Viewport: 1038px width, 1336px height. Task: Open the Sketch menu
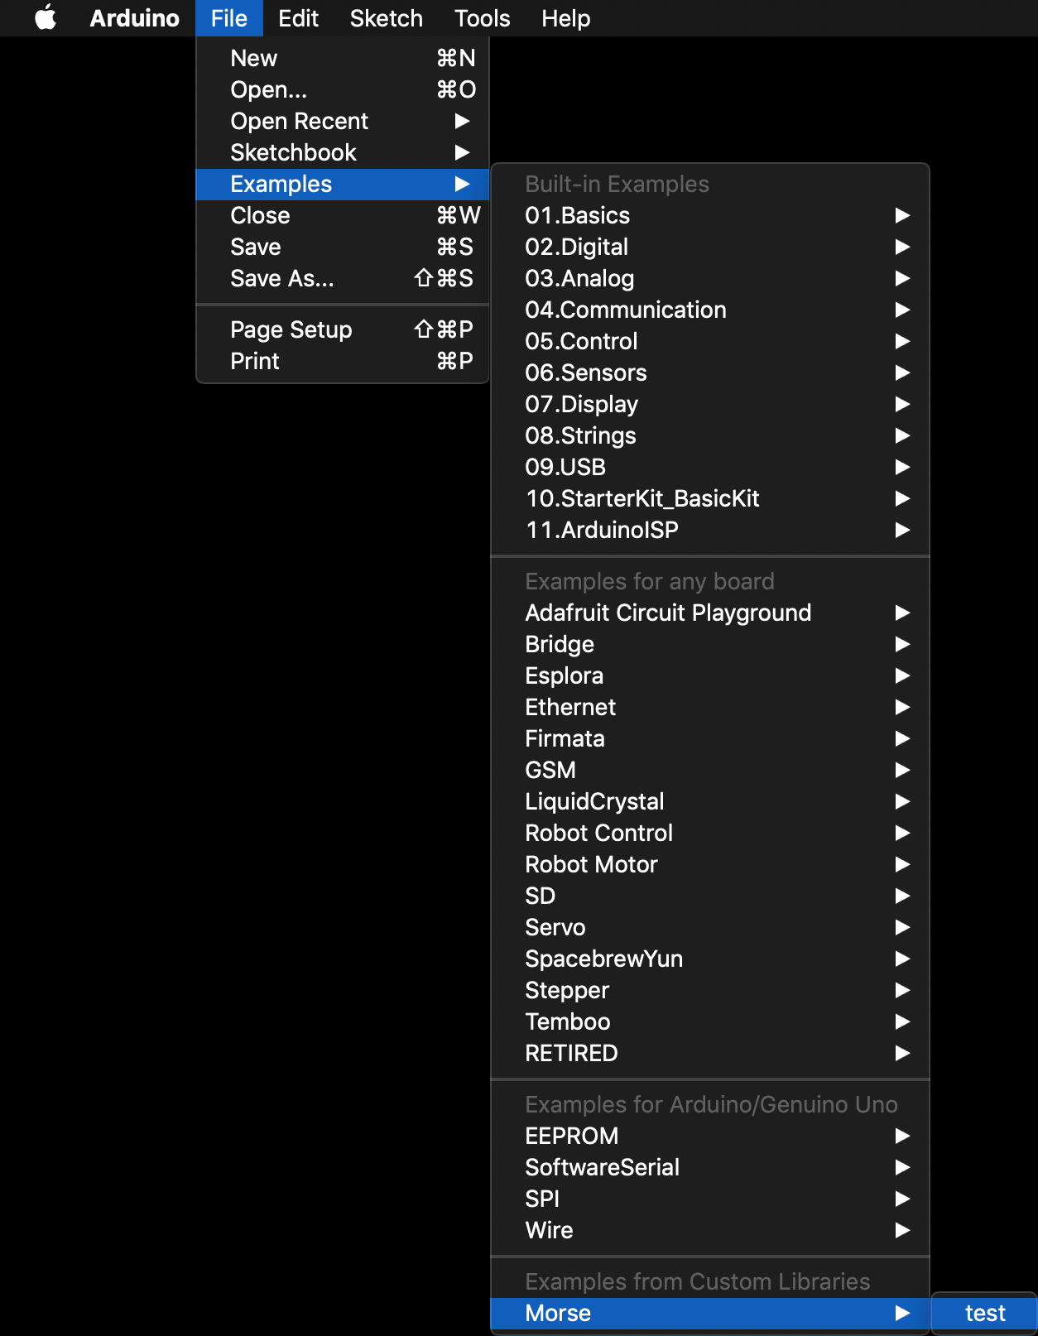(x=386, y=18)
